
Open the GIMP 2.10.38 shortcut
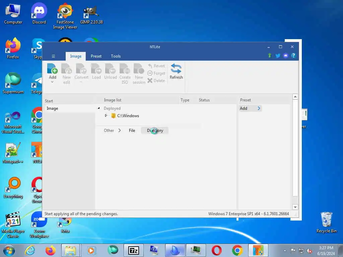pyautogui.click(x=91, y=14)
